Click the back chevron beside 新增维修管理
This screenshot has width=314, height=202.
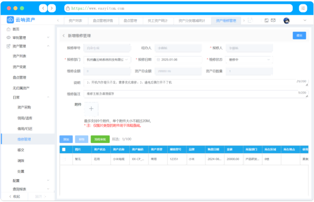[x=64, y=36]
